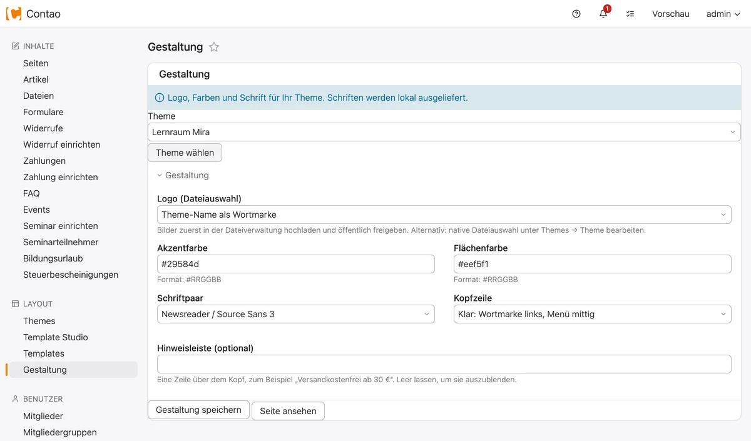751x441 pixels.
Task: Click the Seite ansehen button
Action: [x=288, y=411]
